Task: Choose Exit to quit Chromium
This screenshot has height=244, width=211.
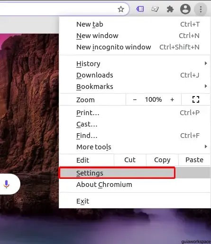Action: 135,201
